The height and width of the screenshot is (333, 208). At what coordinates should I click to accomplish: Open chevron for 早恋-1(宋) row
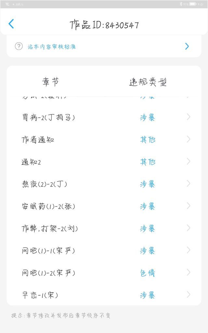tap(188, 295)
